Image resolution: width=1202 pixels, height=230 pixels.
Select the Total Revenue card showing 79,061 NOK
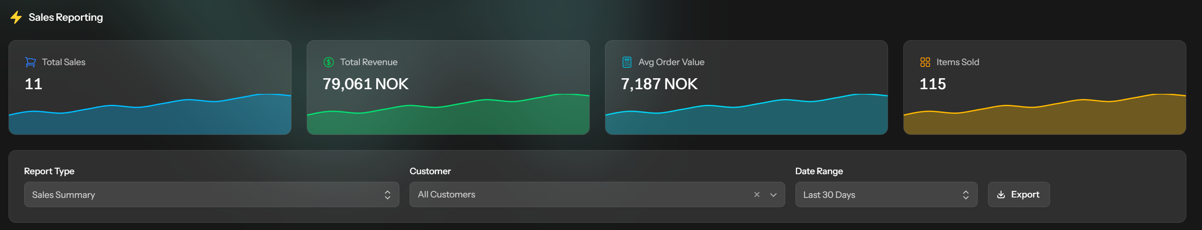point(448,87)
